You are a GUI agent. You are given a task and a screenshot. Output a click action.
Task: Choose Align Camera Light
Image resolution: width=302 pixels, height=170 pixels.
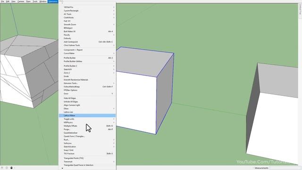tap(87, 105)
